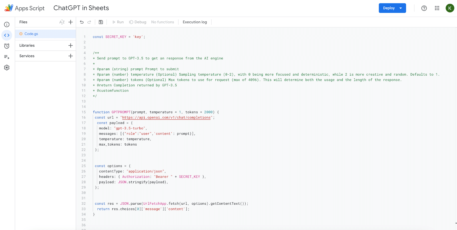
Task: Click the @customfunction comment line
Action: [111, 91]
